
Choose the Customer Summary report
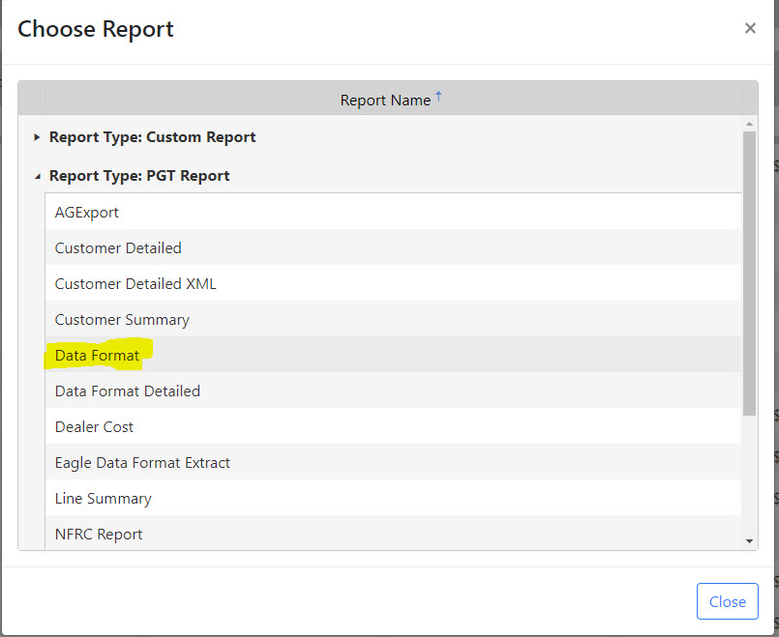122,319
